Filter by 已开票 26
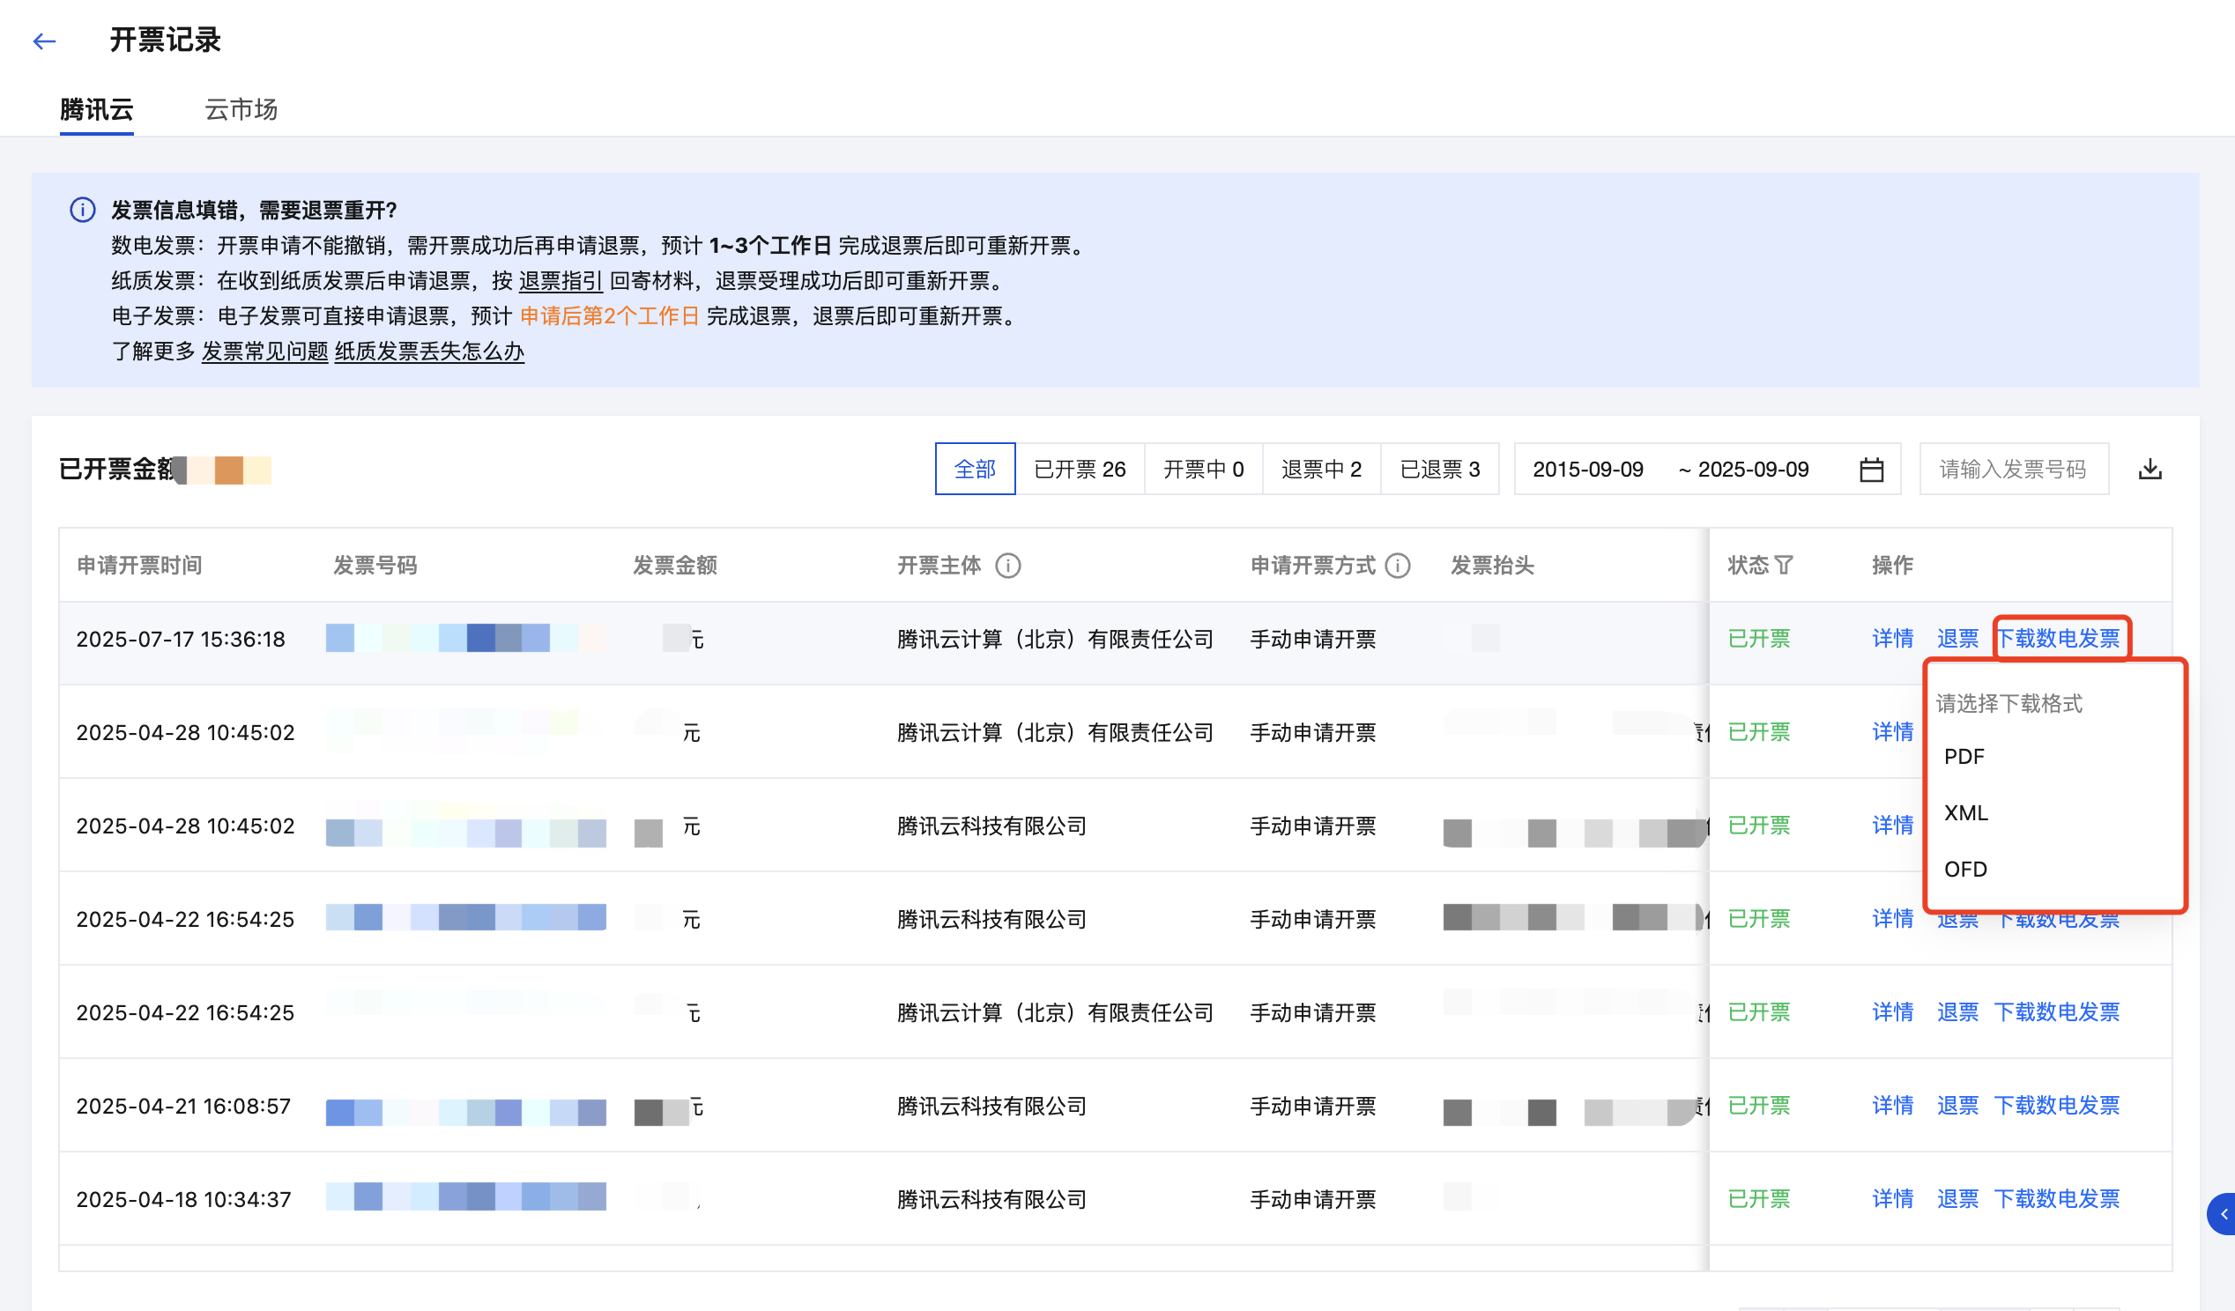 1080,469
